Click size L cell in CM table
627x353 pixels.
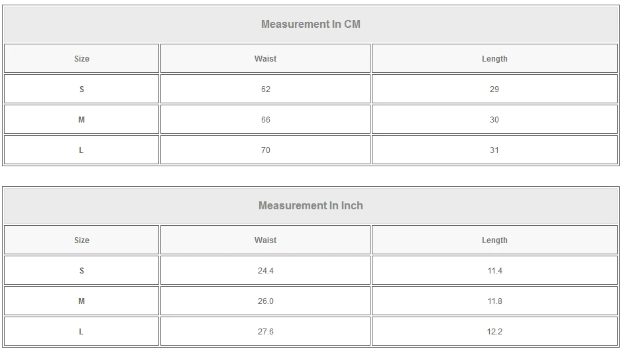point(82,150)
